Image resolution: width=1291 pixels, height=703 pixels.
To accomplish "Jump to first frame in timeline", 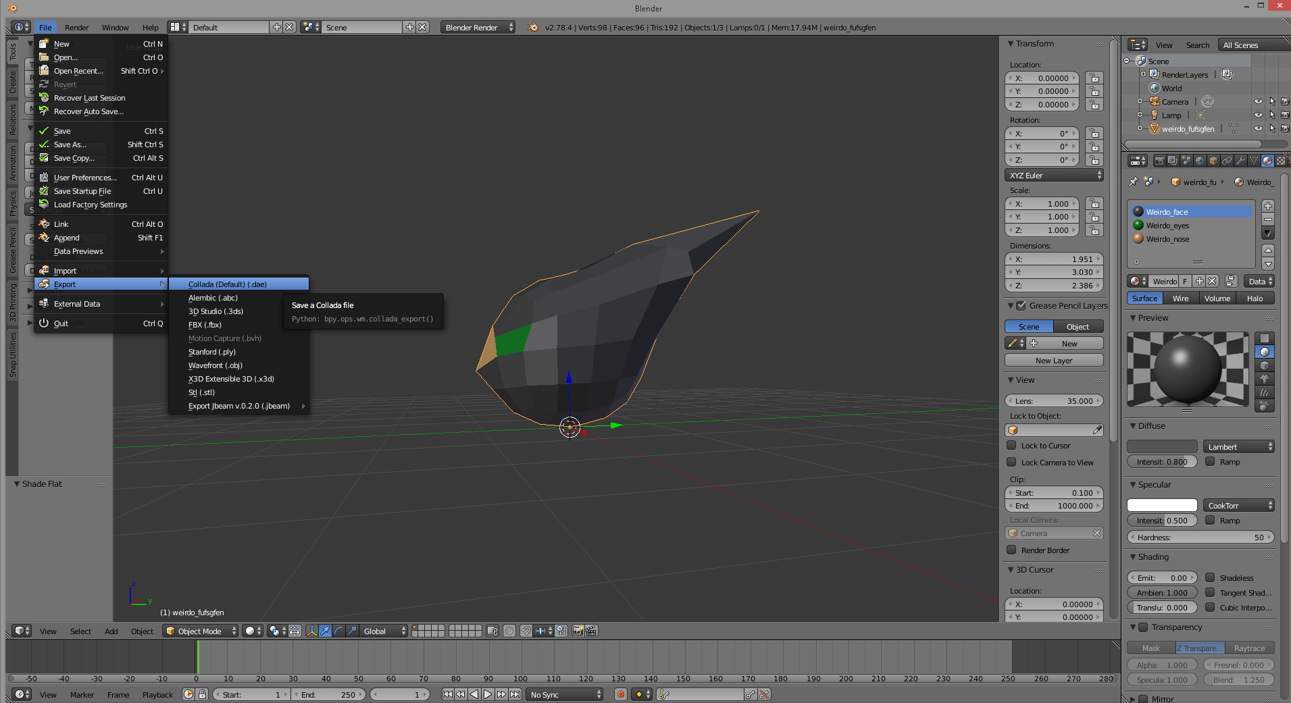I will pos(447,694).
